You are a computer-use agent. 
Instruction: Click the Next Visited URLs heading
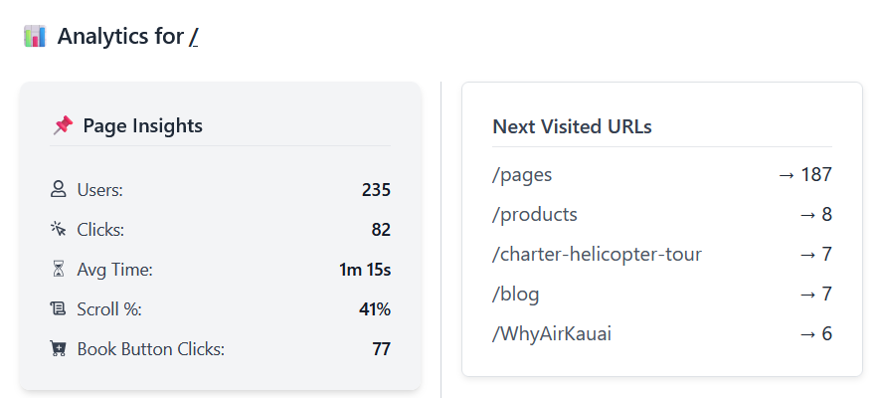click(572, 126)
